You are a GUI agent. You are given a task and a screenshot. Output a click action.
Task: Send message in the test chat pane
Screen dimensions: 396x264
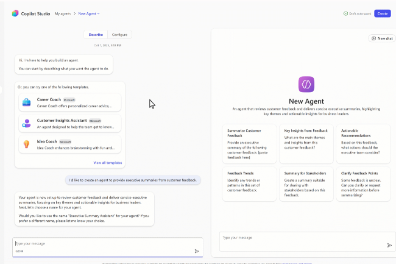pos(389,245)
